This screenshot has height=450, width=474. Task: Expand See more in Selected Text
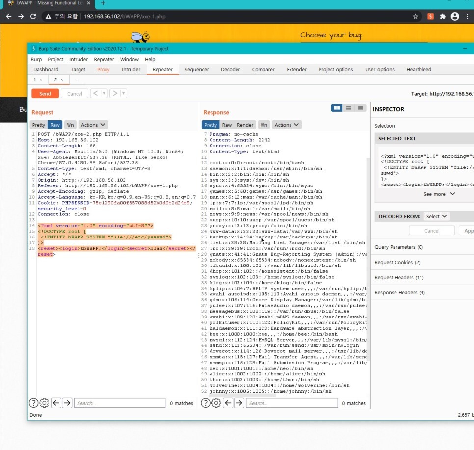(439, 194)
